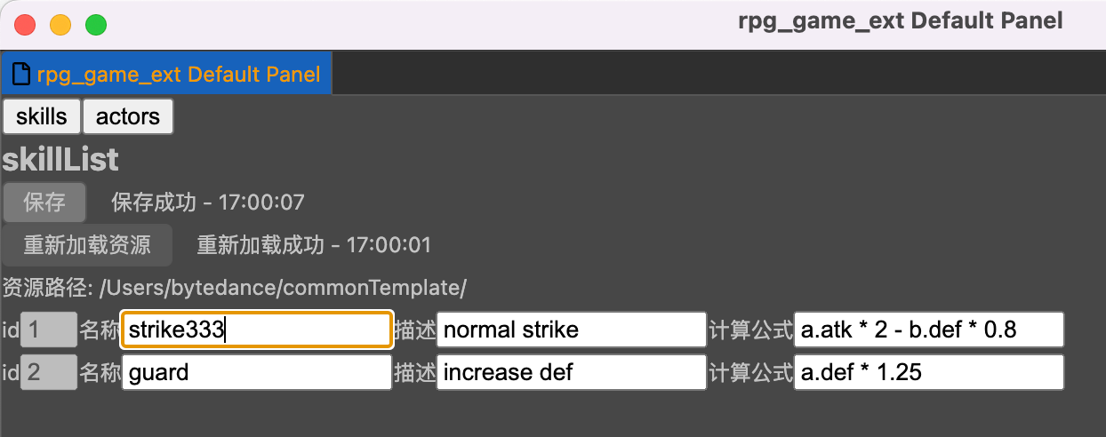Click the 重新加载资源 reload button
Image resolution: width=1106 pixels, height=437 pixels.
click(x=86, y=244)
